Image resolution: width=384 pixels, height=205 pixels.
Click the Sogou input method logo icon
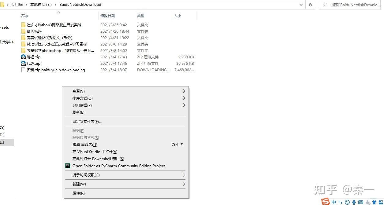tap(326, 202)
